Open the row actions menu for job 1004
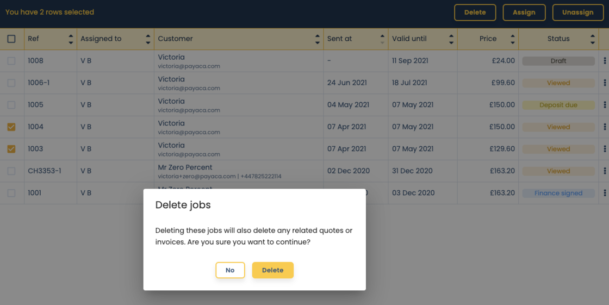Screen dimensions: 609x305 pos(605,127)
